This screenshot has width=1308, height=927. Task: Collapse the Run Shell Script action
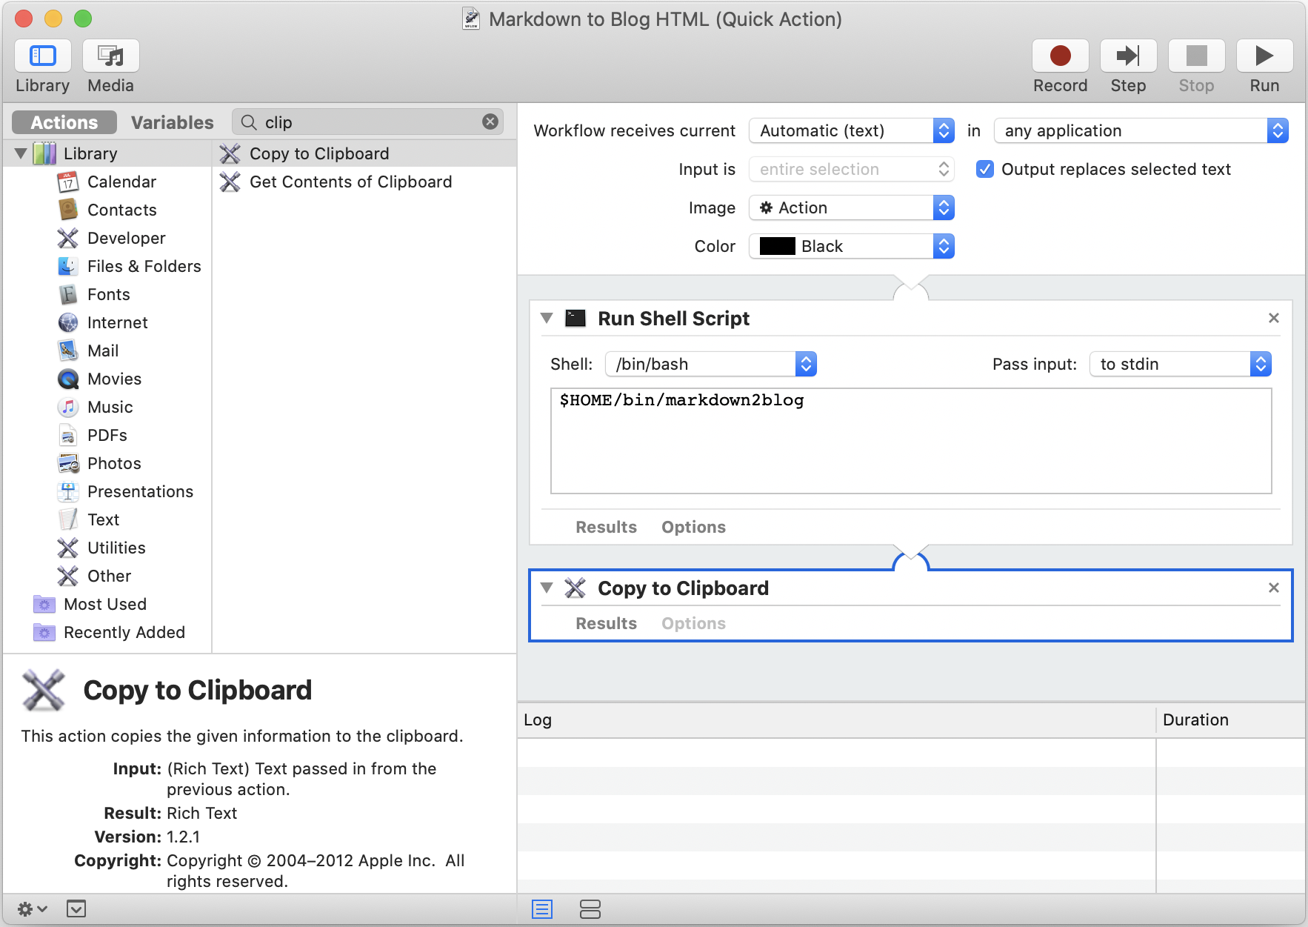[547, 319]
